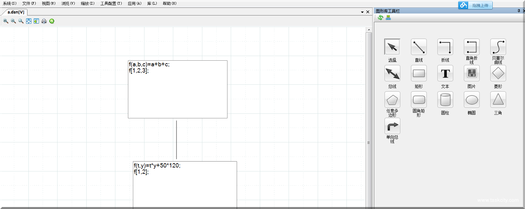Select the 单向总线 one-way bus tool
The image size is (525, 209).
click(x=392, y=126)
